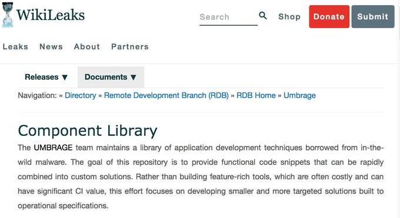Click the WikiLeaks hourglass logo icon
Screen dimensions: 400x218
[8, 15]
